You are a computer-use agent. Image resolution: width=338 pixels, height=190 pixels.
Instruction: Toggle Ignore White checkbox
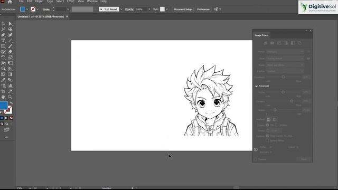268,141
